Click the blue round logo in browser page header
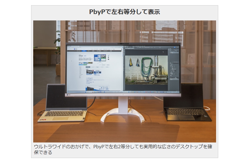249x162 pixels. coord(76,48)
